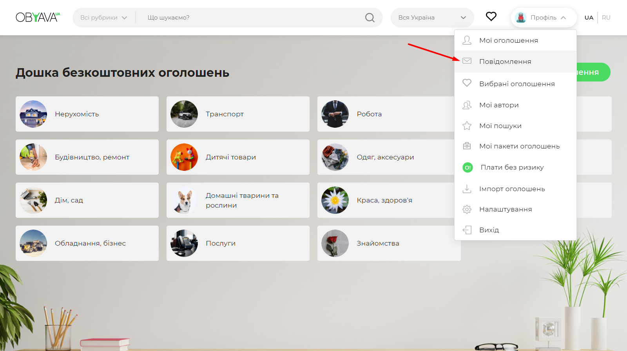This screenshot has width=627, height=351.
Task: Switch language to RU
Action: [606, 18]
